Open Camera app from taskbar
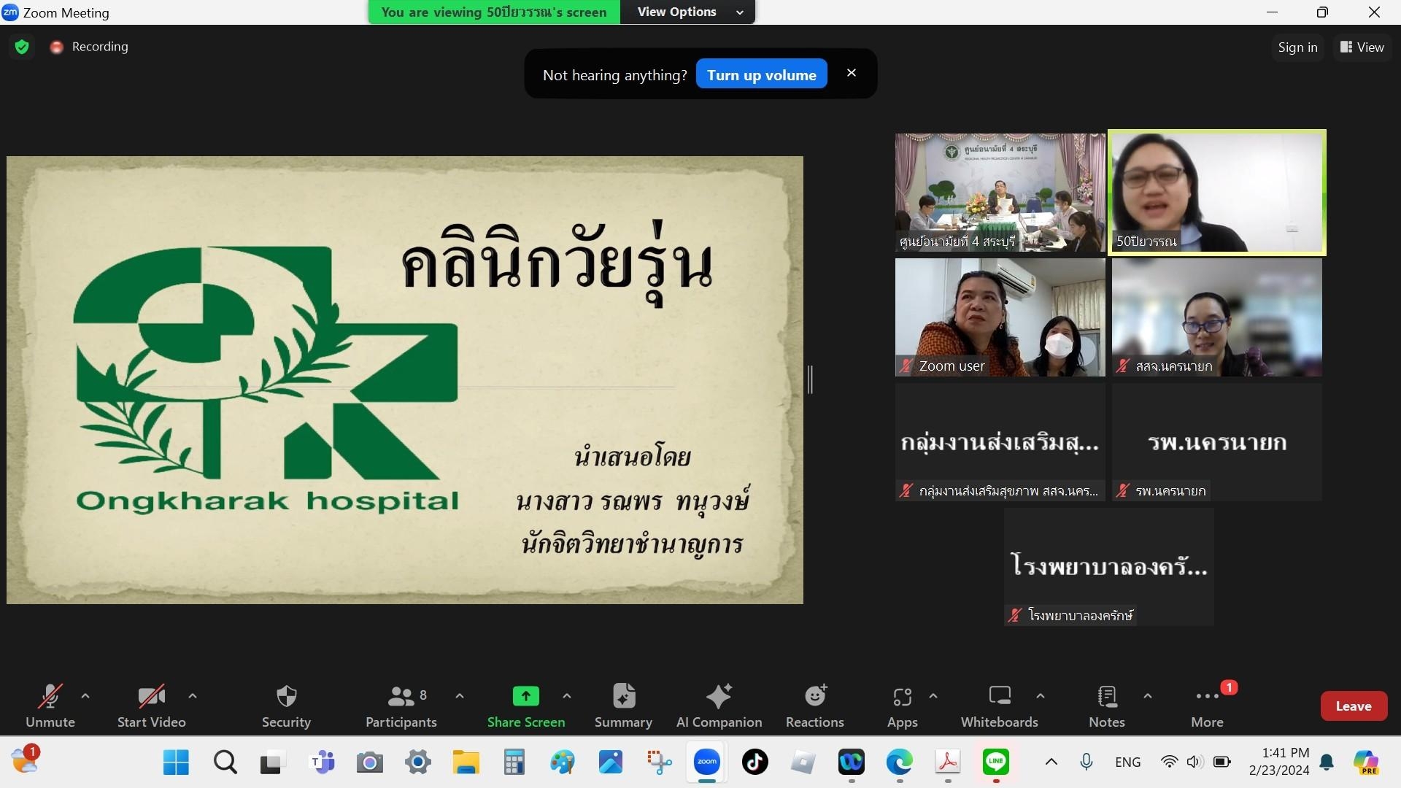This screenshot has height=788, width=1401. pos(369,762)
